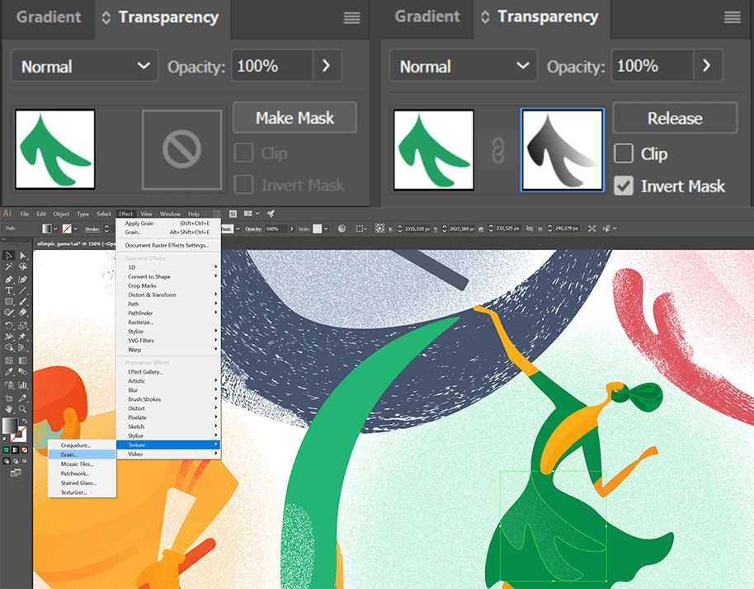
Task: Expand left panel opacity slider arrow
Action: click(x=327, y=65)
